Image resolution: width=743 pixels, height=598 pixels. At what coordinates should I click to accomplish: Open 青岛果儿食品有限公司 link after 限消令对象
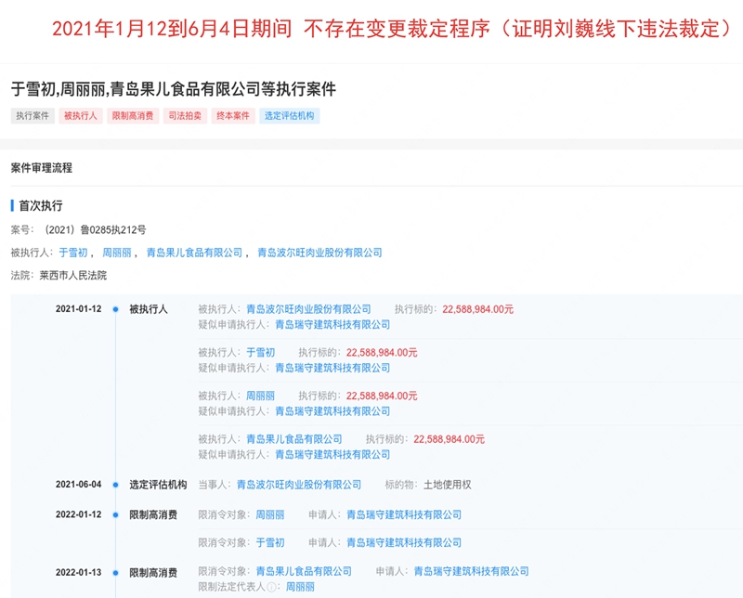coord(304,571)
